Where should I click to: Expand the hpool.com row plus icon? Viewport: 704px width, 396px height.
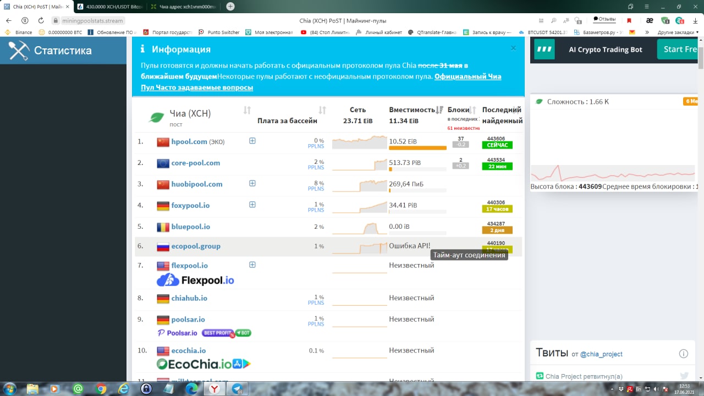252,141
